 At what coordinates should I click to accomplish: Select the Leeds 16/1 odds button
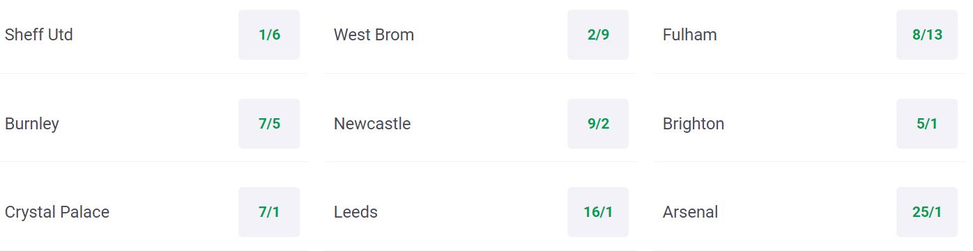(598, 212)
